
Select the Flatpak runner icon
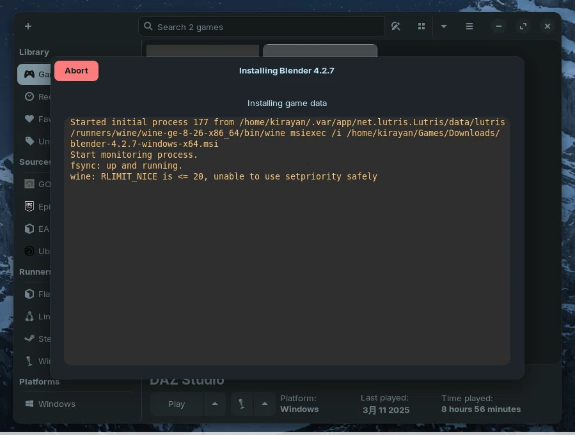click(x=29, y=294)
